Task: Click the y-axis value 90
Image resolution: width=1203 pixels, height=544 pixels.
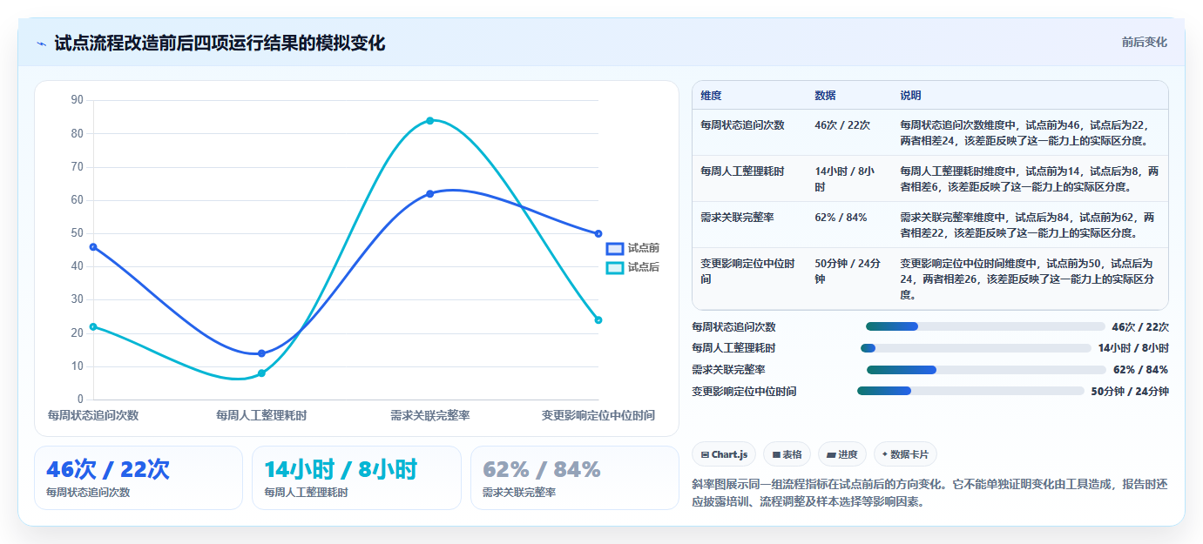Action: click(x=77, y=100)
